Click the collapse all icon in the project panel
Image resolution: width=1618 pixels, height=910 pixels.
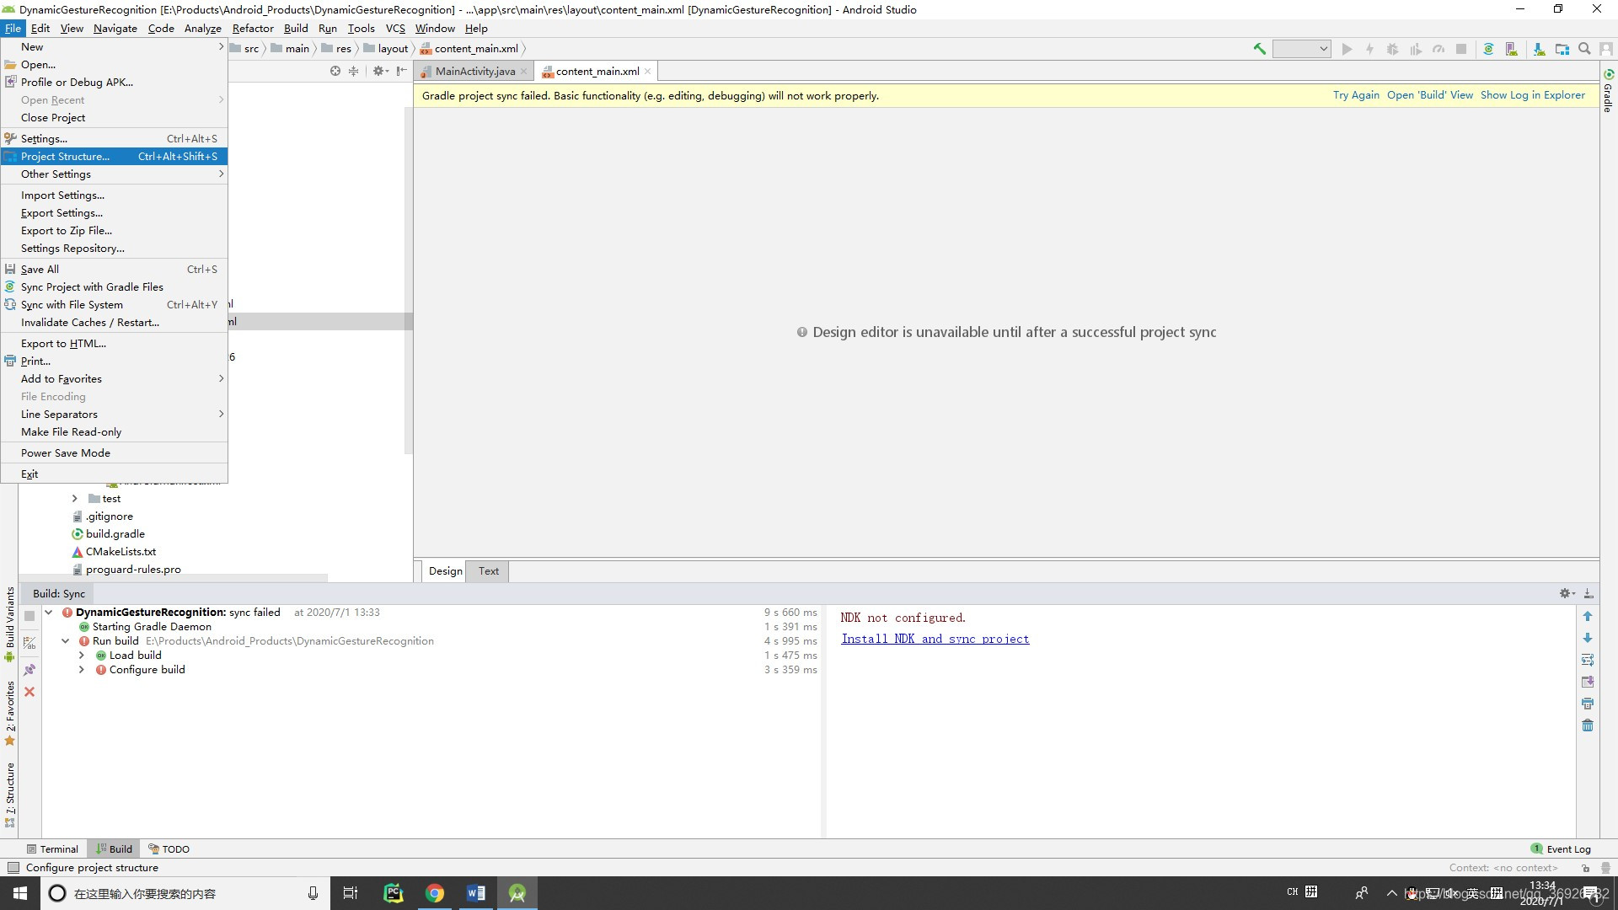coord(353,71)
